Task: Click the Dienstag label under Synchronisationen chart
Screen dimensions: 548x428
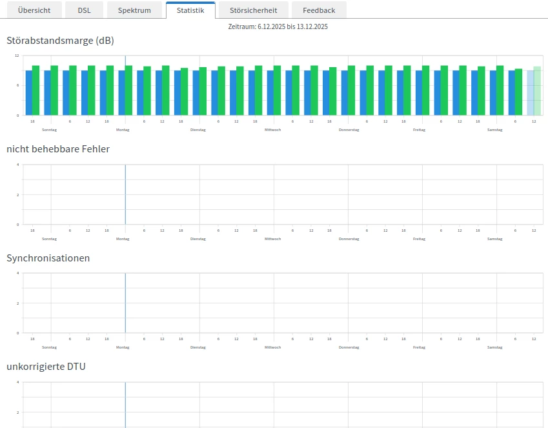Action: coord(198,347)
